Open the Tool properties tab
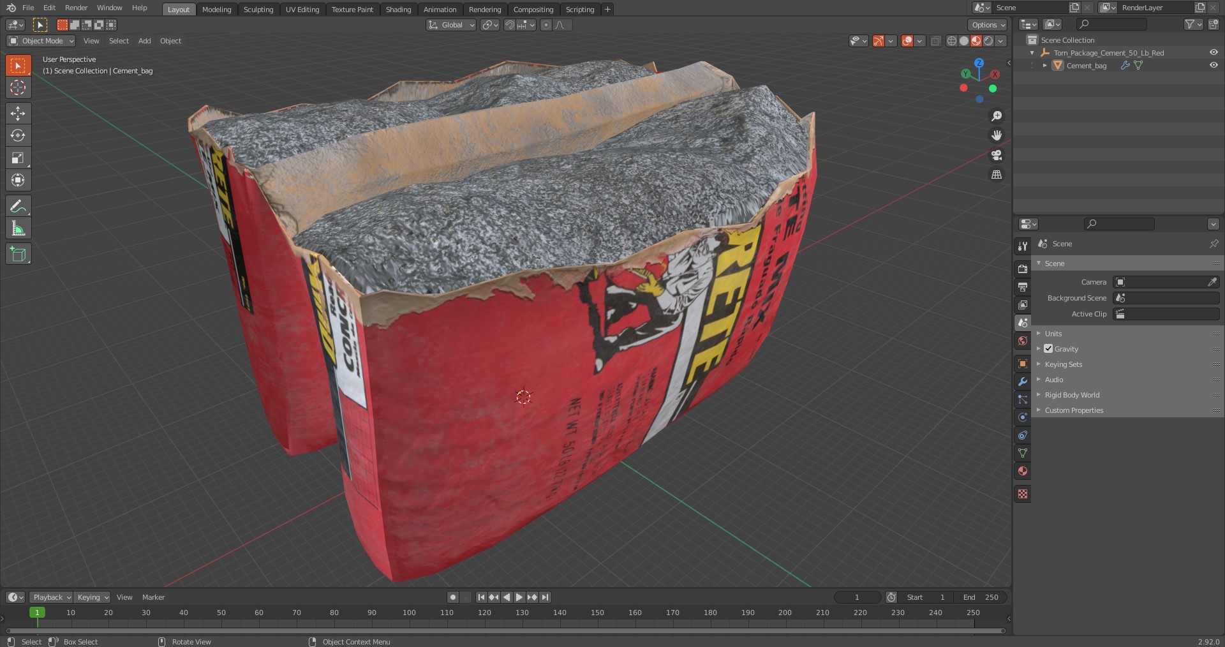The height and width of the screenshot is (647, 1225). point(1023,246)
